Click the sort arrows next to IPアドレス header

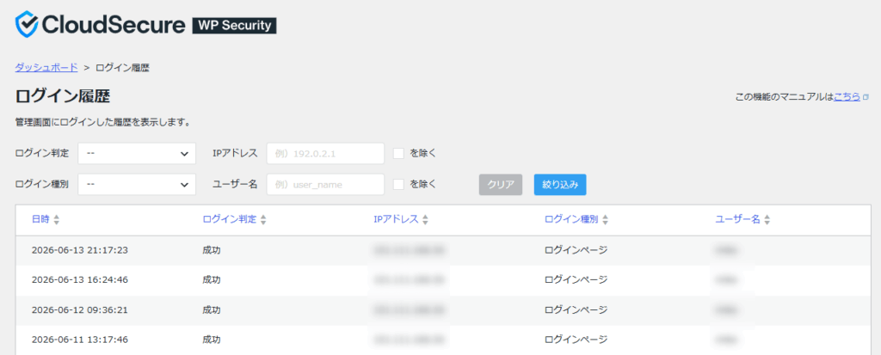425,220
